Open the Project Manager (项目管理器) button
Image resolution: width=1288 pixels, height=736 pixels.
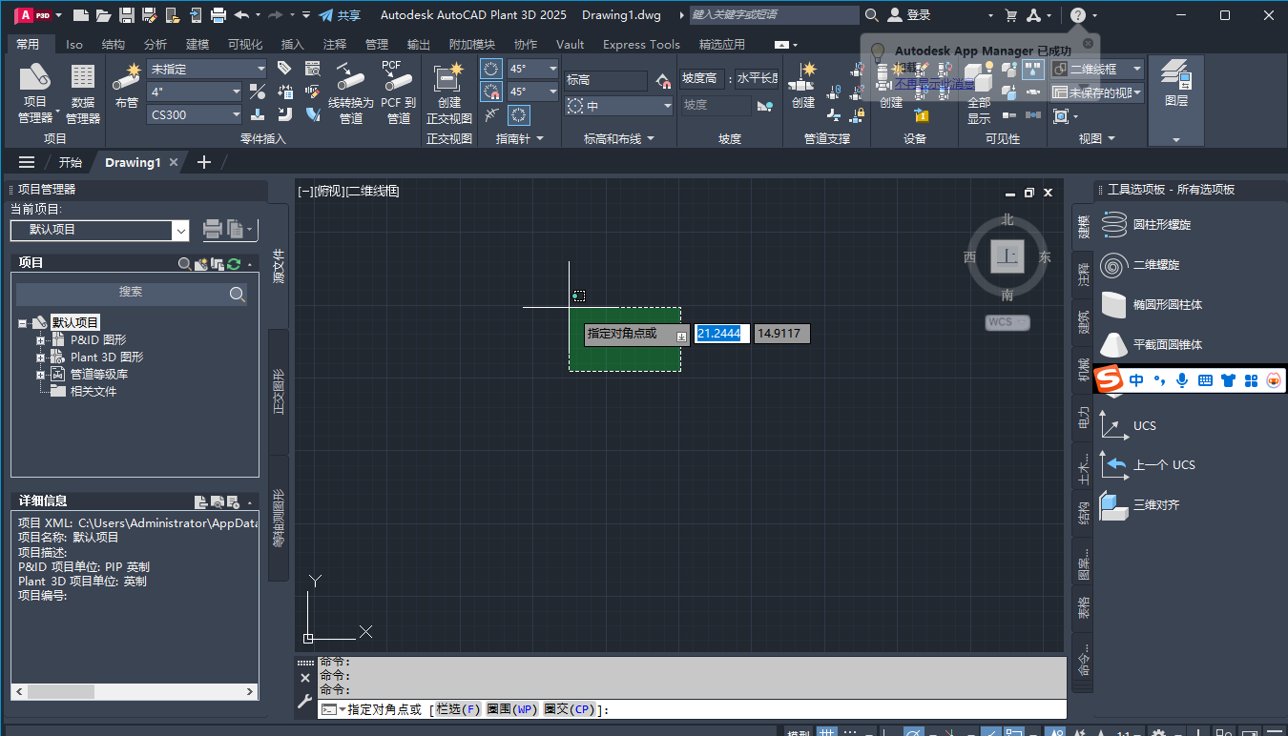pyautogui.click(x=35, y=93)
